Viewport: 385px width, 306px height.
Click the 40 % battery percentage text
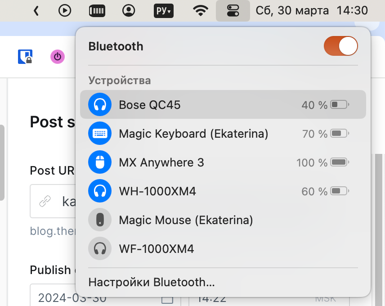(314, 105)
